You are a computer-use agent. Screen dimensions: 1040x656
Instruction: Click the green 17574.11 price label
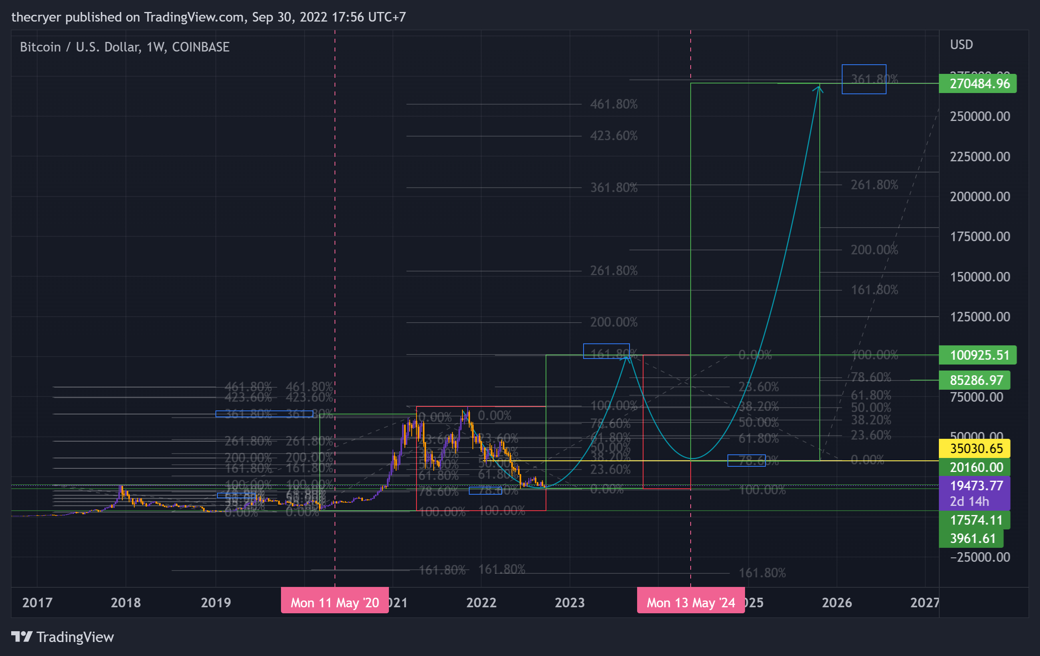point(975,520)
